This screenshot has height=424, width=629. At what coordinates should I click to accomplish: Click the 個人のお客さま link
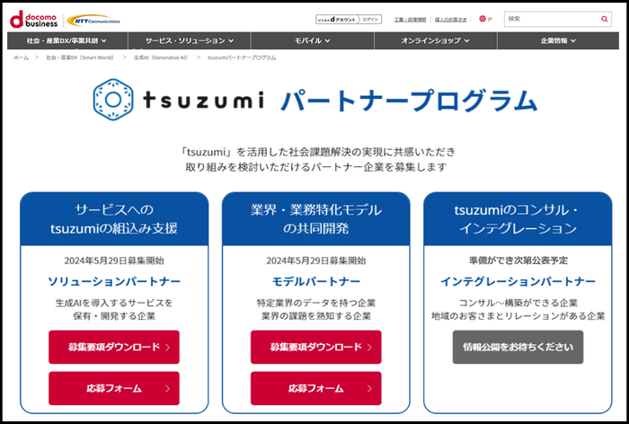[x=451, y=19]
